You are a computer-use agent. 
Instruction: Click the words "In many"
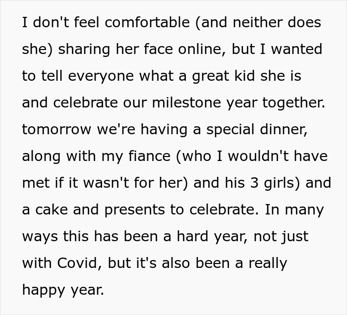(x=294, y=210)
